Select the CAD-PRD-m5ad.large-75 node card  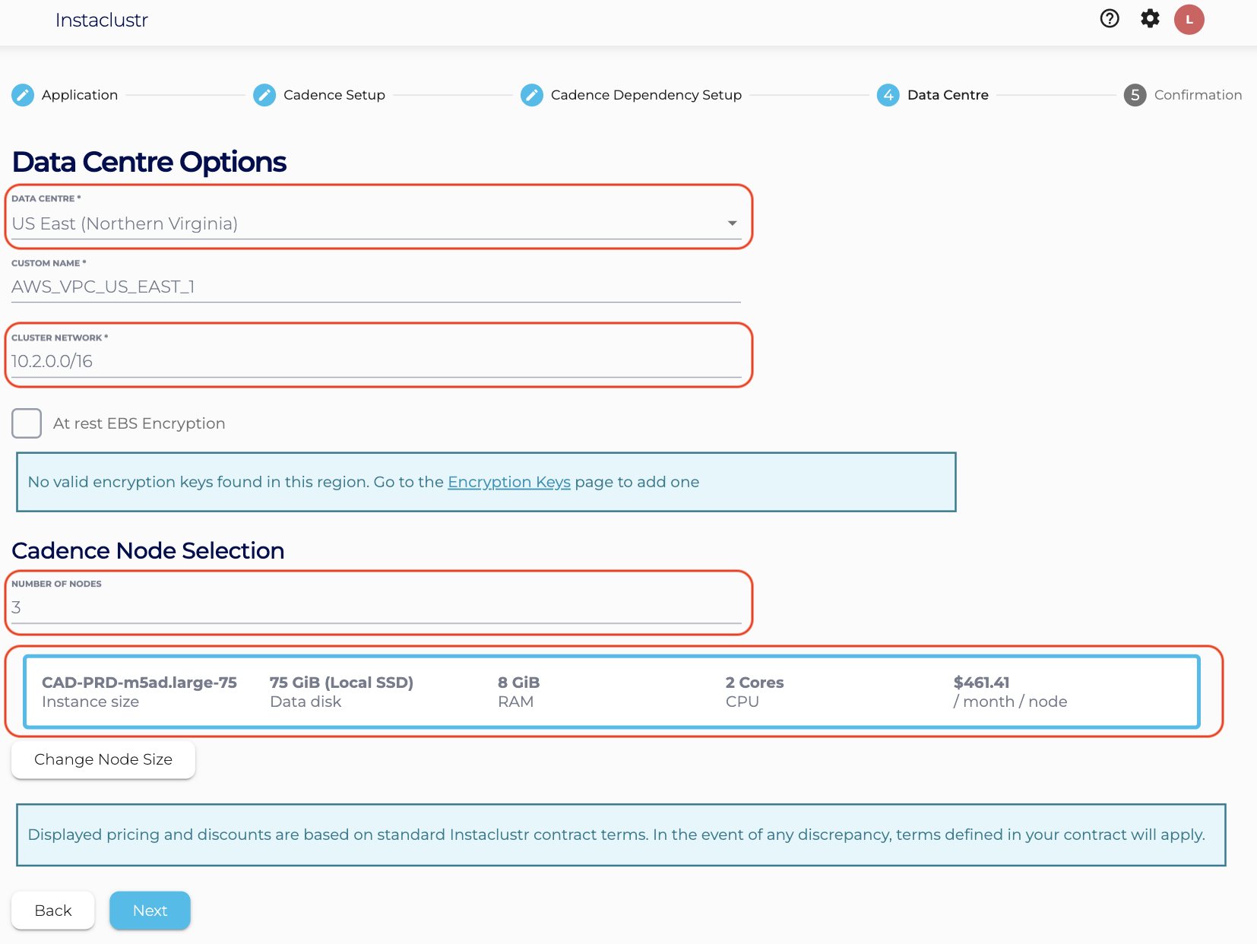pyautogui.click(x=611, y=692)
